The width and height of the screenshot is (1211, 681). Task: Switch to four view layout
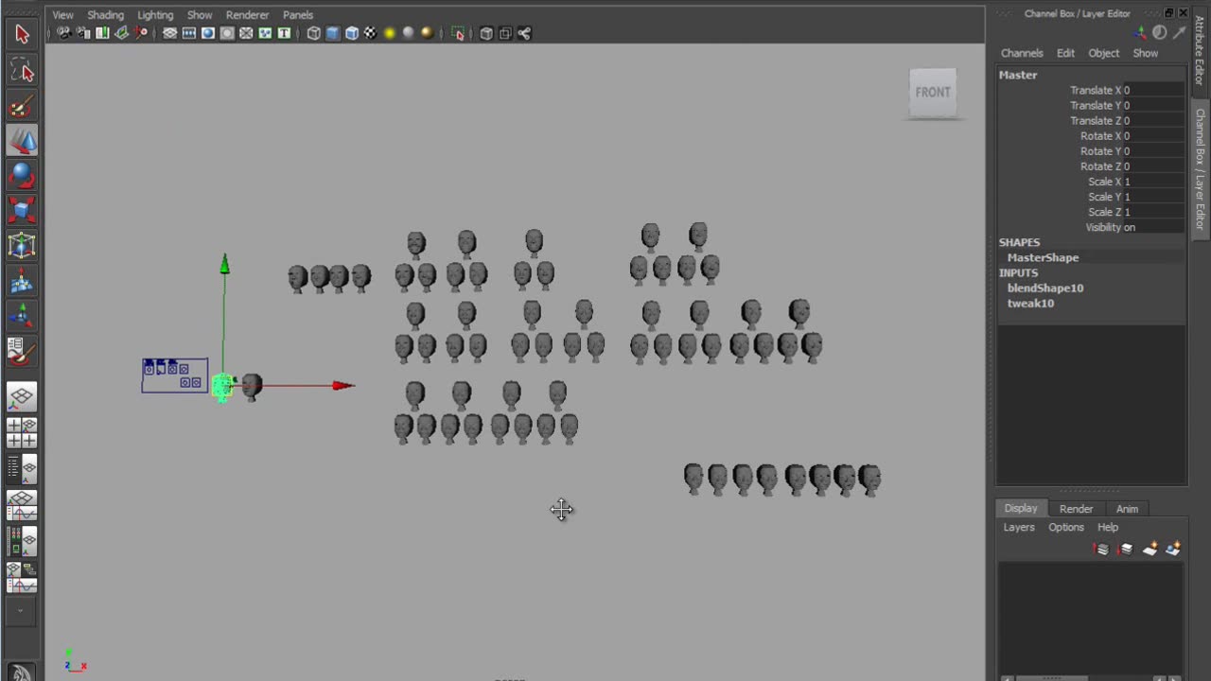22,432
